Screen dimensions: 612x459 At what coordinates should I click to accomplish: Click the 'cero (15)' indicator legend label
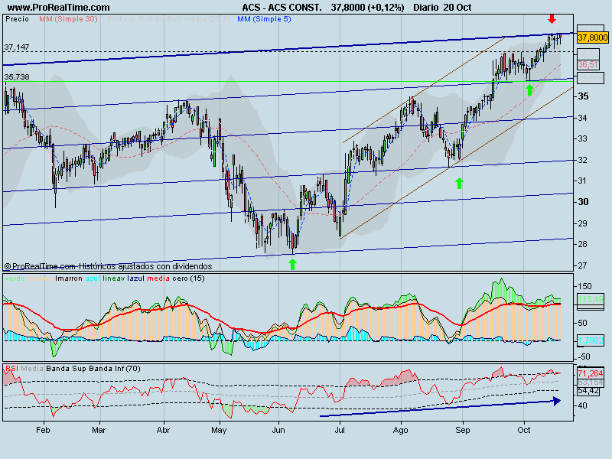[188, 278]
